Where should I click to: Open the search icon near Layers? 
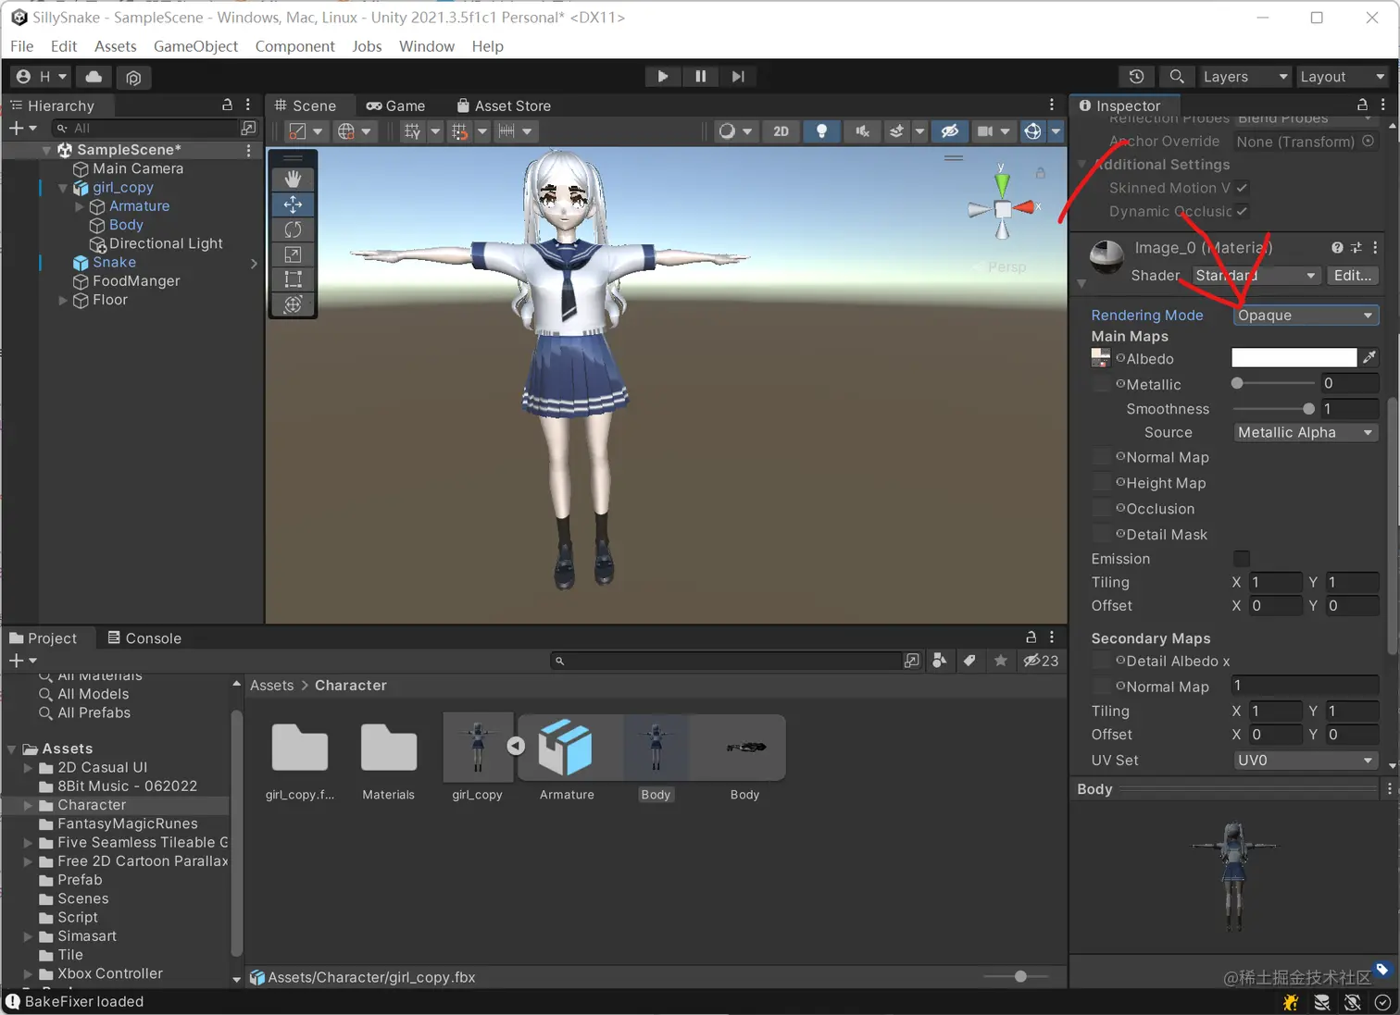pos(1177,76)
